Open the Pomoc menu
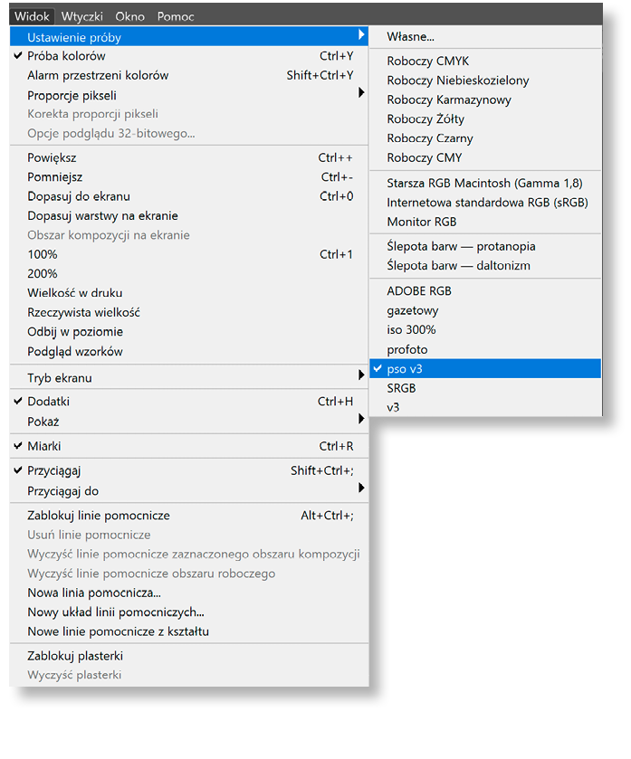This screenshot has height=759, width=631. click(x=176, y=16)
